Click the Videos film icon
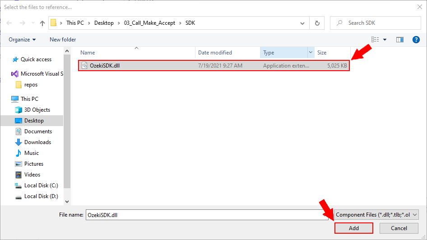Viewport: 427px width, 240px height. (x=18, y=175)
